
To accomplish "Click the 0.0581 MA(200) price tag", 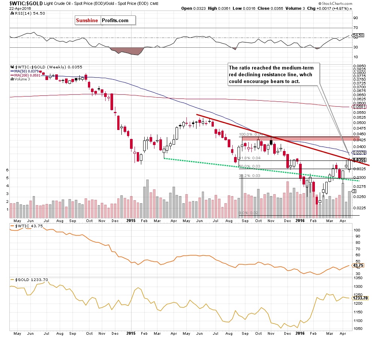I will pos(359,107).
